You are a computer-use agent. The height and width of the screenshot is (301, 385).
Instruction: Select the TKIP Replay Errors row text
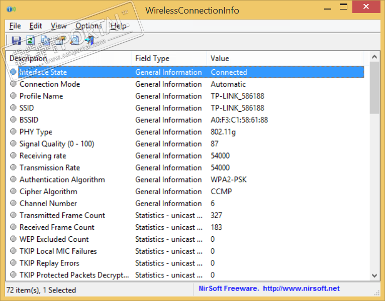click(49, 263)
